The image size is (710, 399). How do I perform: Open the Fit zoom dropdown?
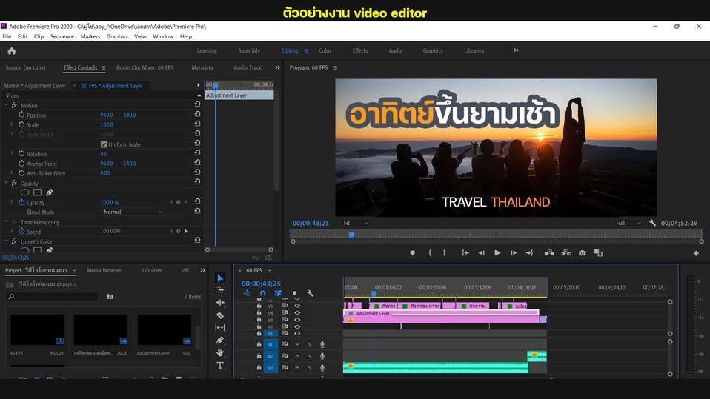point(356,223)
